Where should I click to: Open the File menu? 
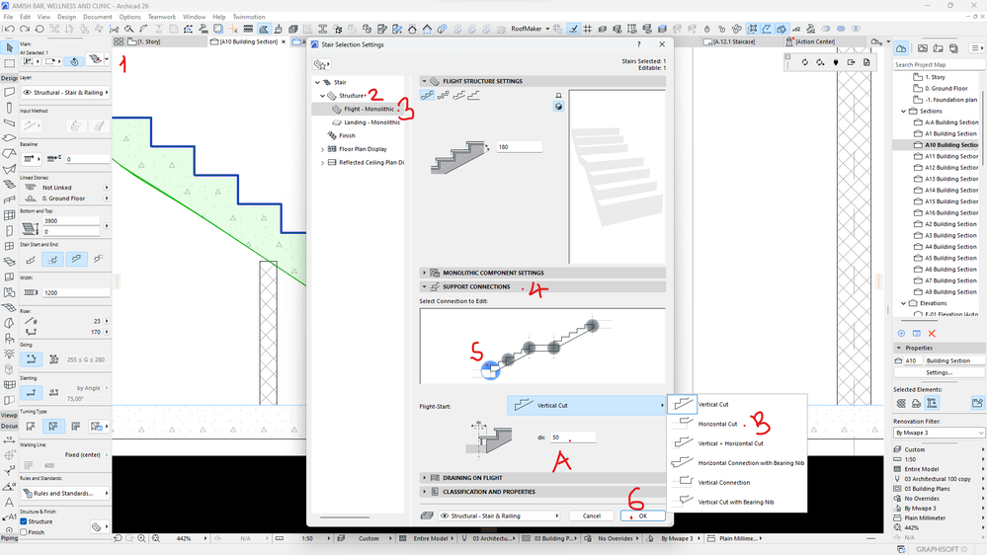[8, 17]
